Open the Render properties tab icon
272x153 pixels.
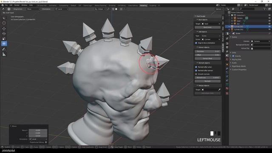(x=227, y=43)
